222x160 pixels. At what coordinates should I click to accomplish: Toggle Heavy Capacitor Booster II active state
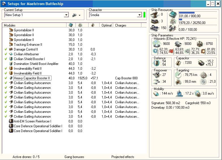pyautogui.click(x=6, y=78)
